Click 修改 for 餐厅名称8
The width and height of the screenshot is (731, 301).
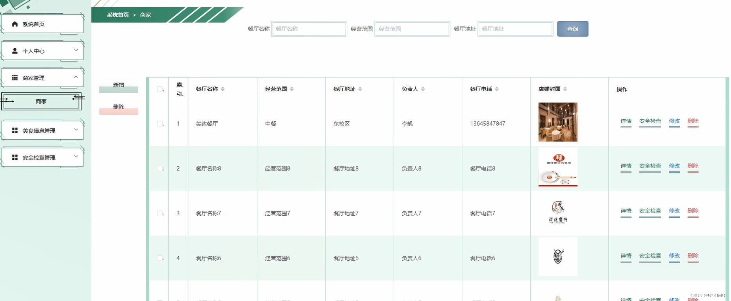[675, 166]
